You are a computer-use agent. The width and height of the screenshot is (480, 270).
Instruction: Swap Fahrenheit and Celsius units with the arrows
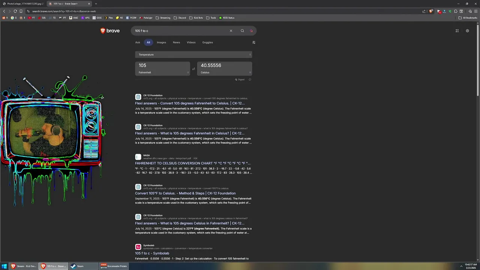pos(193,69)
